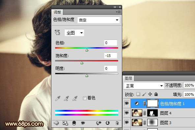Click the 色相 value input field

click(110, 43)
